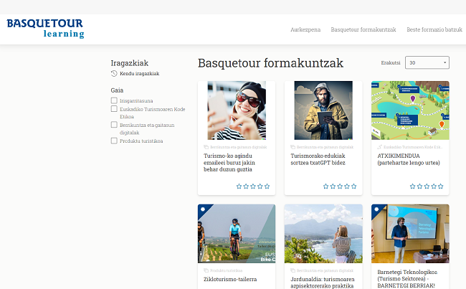Click category tag icon on Zikloturismo-tailerra card
The width and height of the screenshot is (466, 289).
click(206, 270)
